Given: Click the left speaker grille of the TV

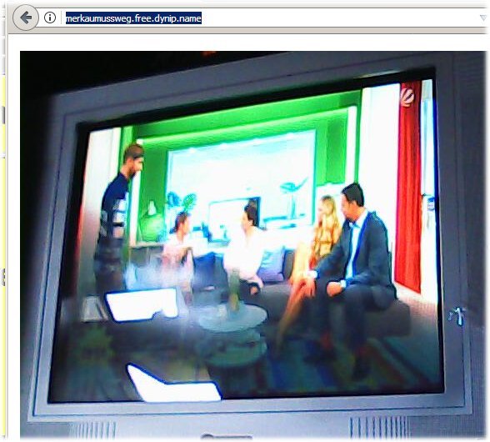Looking at the screenshot, I should (92, 429).
